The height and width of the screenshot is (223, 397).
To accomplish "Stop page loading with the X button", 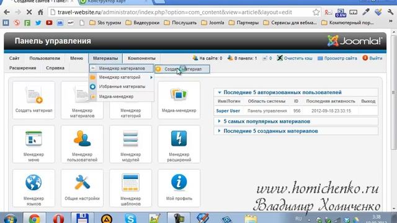I will pyautogui.click(x=29, y=12).
